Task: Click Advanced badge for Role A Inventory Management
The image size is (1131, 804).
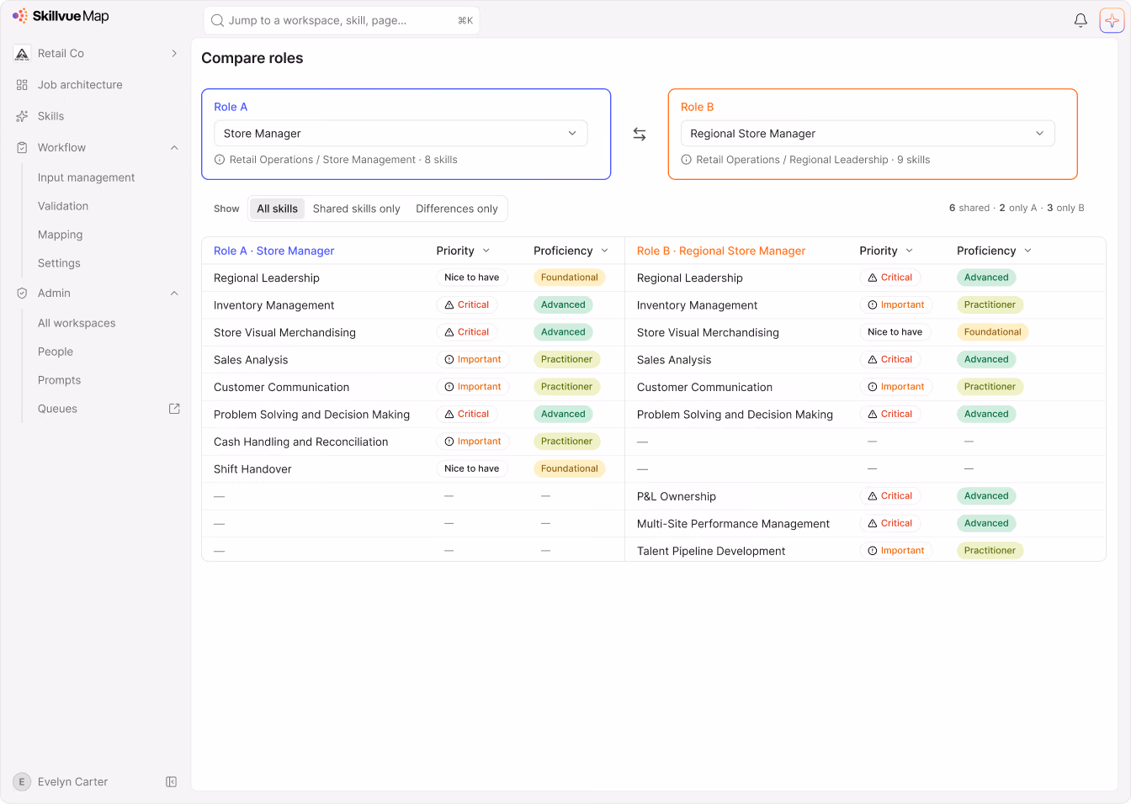Action: (x=563, y=305)
